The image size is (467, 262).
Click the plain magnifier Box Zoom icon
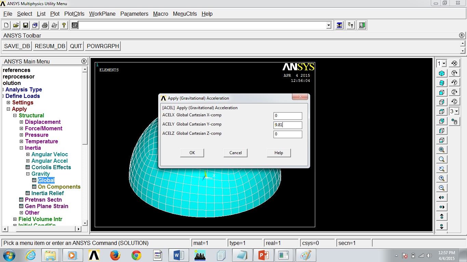(x=442, y=159)
